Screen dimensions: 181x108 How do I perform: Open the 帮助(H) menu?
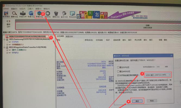(47, 9)
